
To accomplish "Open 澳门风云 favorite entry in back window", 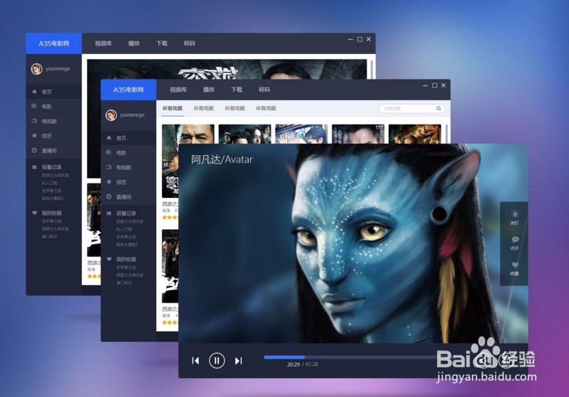I will click(50, 236).
